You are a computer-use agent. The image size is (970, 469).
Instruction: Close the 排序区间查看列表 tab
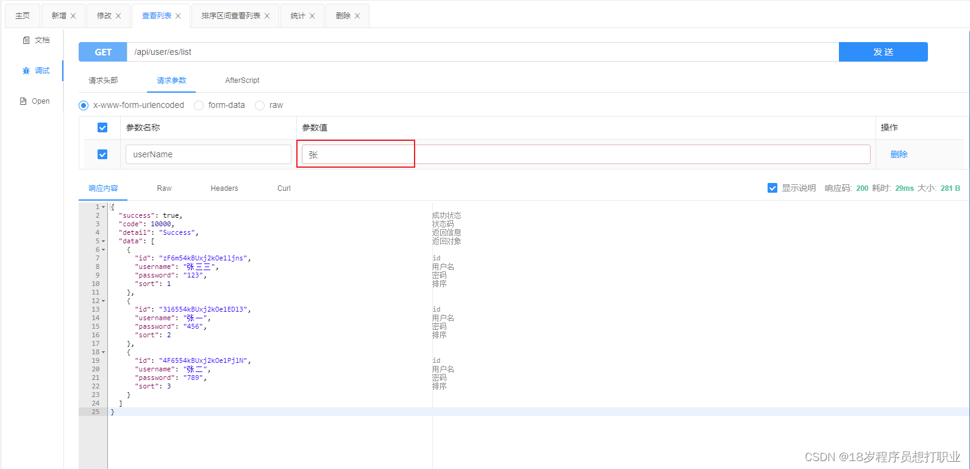pyautogui.click(x=267, y=16)
